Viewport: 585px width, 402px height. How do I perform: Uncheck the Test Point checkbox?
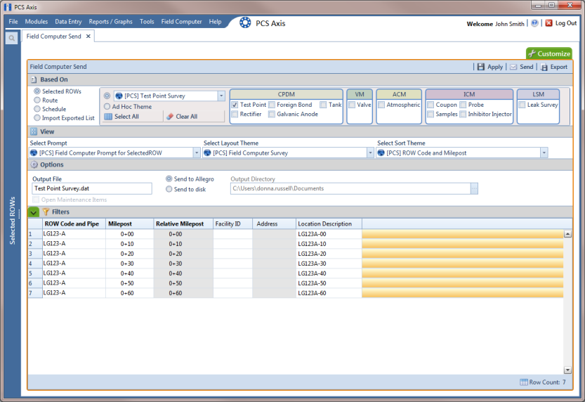tap(235, 105)
